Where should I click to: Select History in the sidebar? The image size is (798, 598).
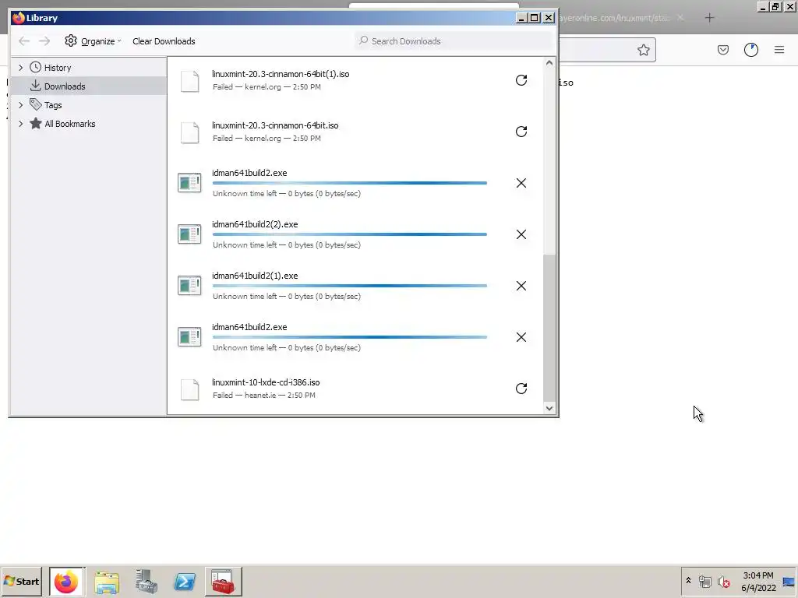point(58,68)
